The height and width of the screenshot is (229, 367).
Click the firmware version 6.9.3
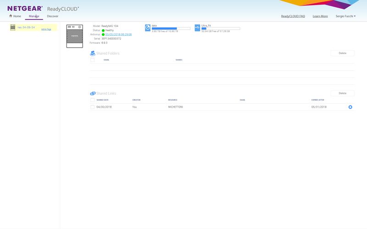pos(105,43)
